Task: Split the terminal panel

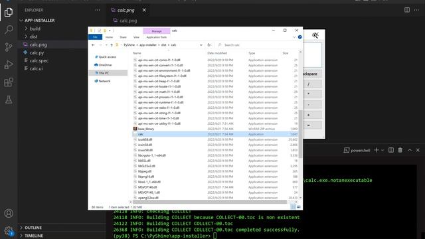Action: click(391, 150)
